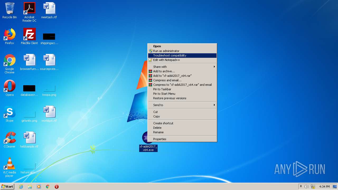
Task: Open the network tray icon
Action: [x=313, y=187]
